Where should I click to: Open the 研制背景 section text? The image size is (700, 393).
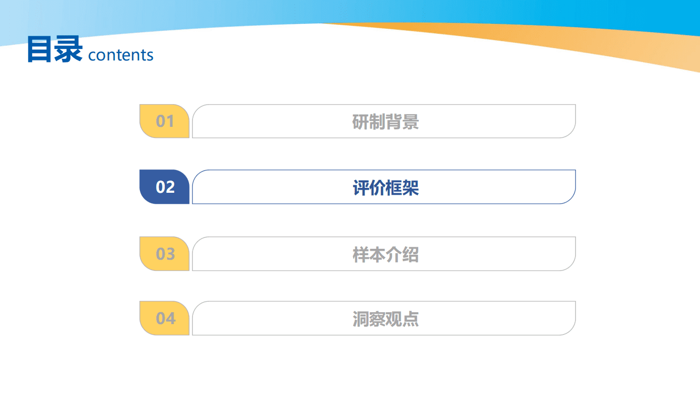point(385,122)
